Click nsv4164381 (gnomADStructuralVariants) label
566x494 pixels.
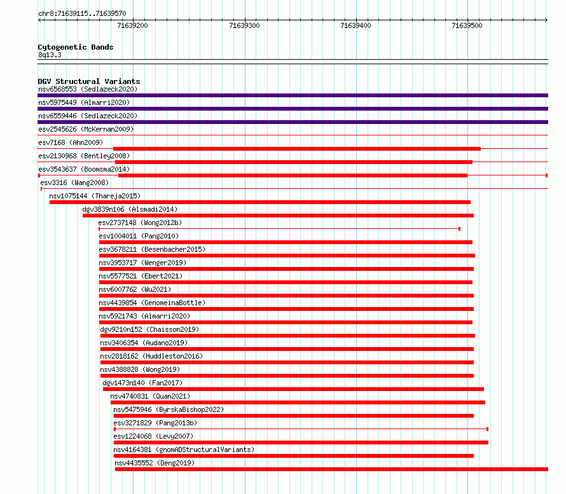coord(184,449)
